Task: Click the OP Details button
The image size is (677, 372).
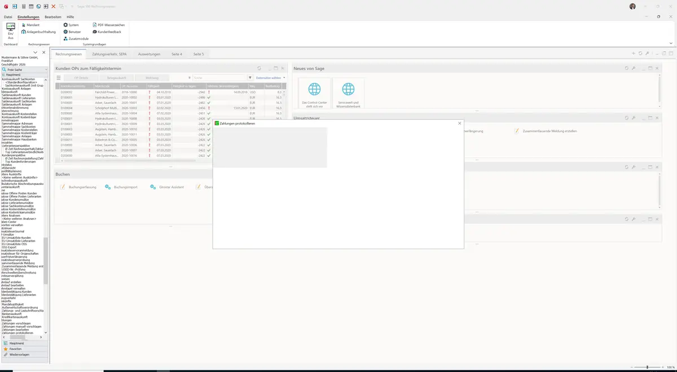Action: [81, 78]
